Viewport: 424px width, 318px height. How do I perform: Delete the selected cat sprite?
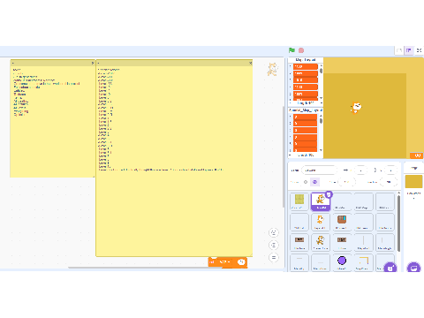329,194
